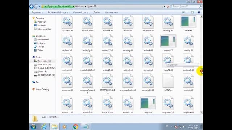Launch Internet Explorer from the taskbar
232x130 pixels.
[x=44, y=127]
